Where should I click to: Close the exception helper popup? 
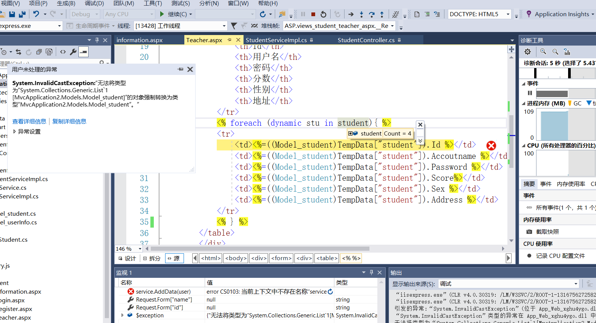(x=190, y=69)
